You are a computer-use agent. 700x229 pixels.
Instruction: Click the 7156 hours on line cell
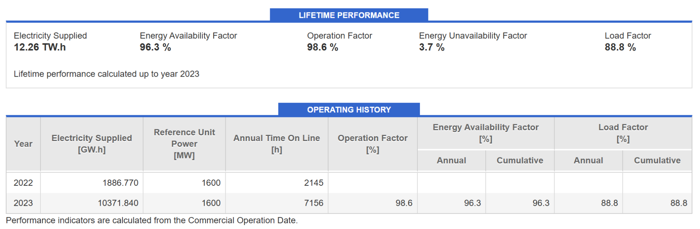tap(314, 203)
